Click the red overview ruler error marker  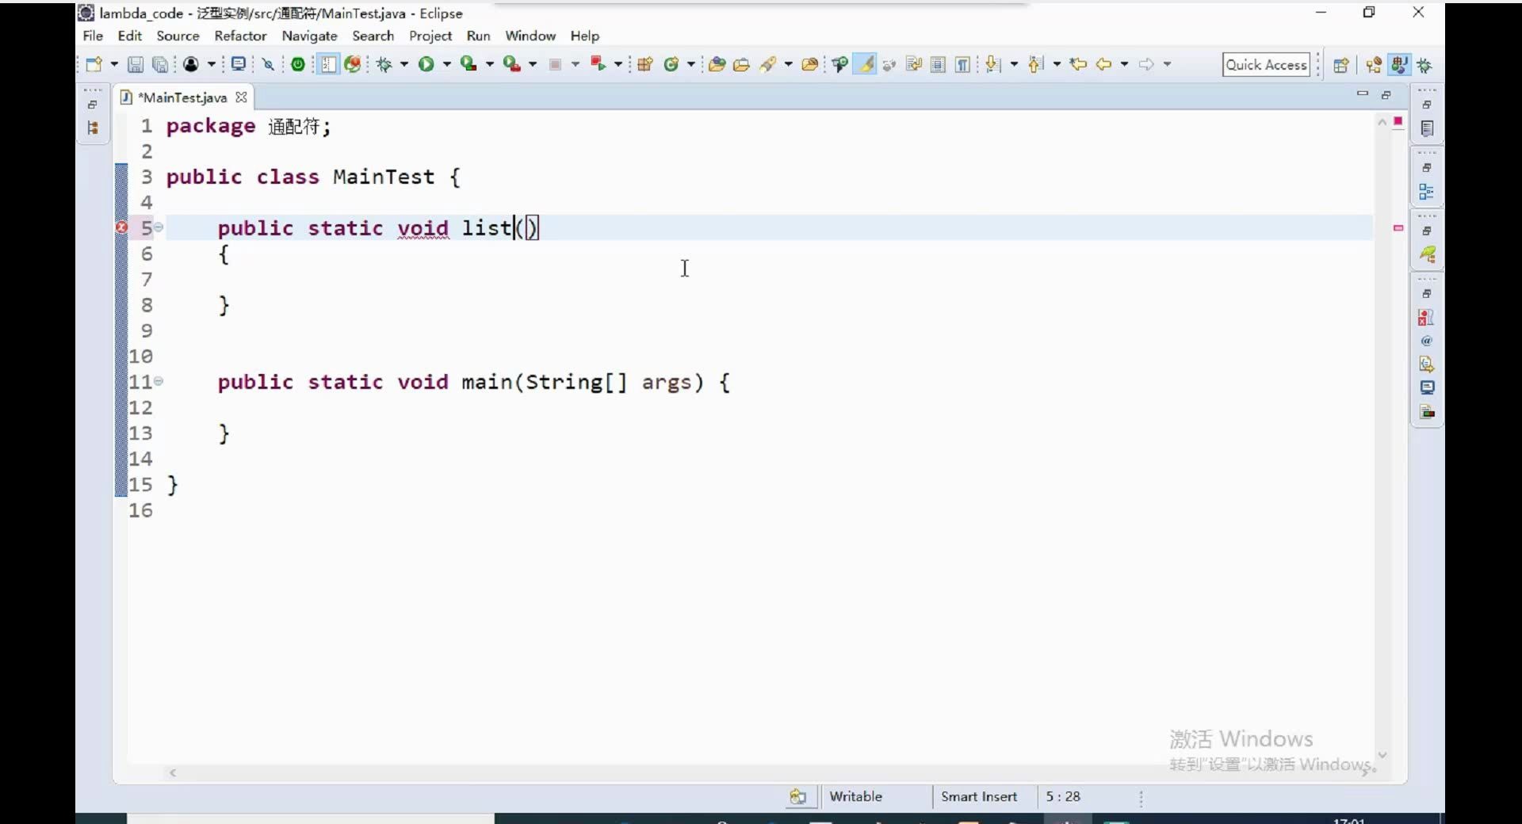(1398, 227)
